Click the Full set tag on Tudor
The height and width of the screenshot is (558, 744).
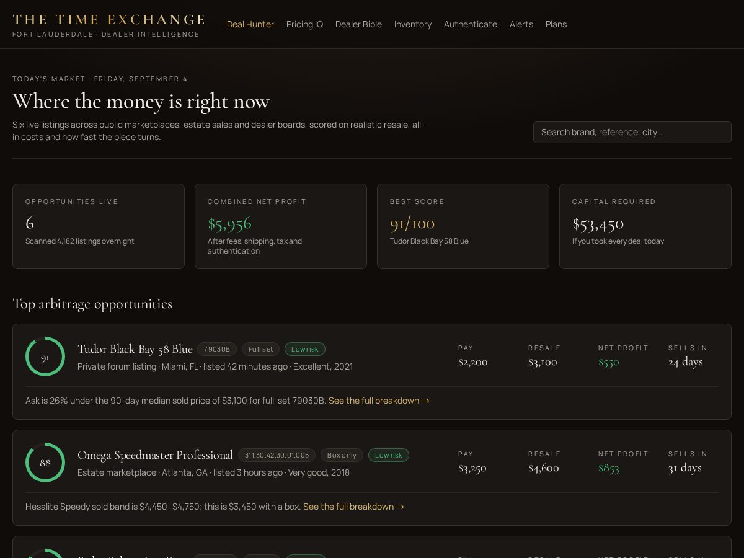tap(260, 349)
